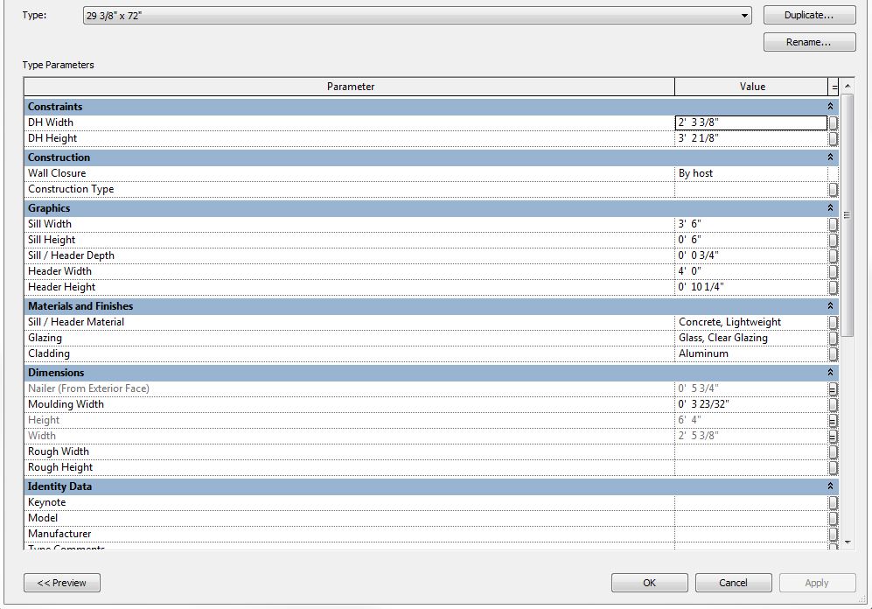This screenshot has width=872, height=609.
Task: Confirm changes with OK
Action: [649, 583]
